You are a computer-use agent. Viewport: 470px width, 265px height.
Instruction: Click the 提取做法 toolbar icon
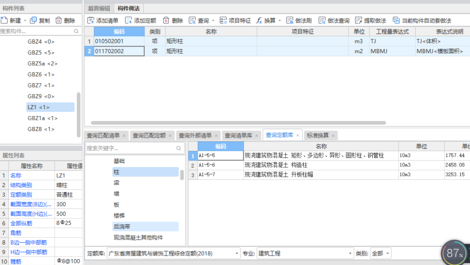(359, 20)
